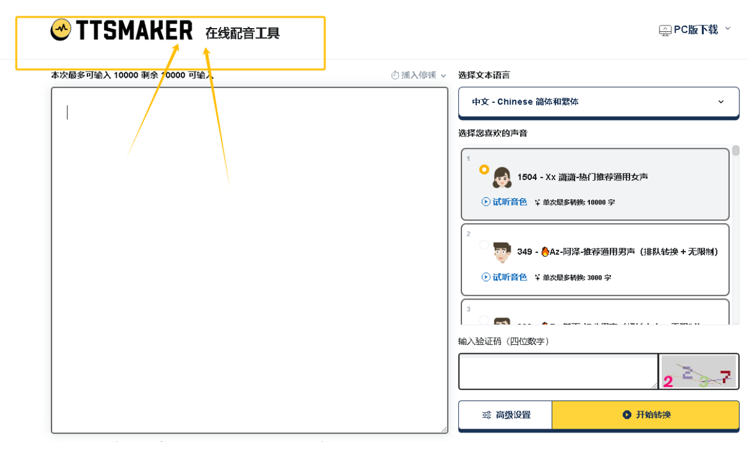The width and height of the screenshot is (748, 452).
Task: Click the captcha verification code input field
Action: [558, 371]
